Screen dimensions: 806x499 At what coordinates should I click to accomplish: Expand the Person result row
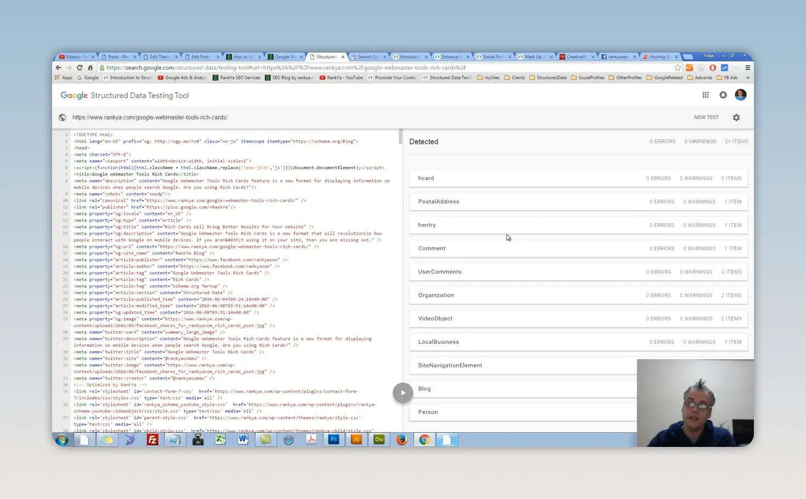(523, 412)
